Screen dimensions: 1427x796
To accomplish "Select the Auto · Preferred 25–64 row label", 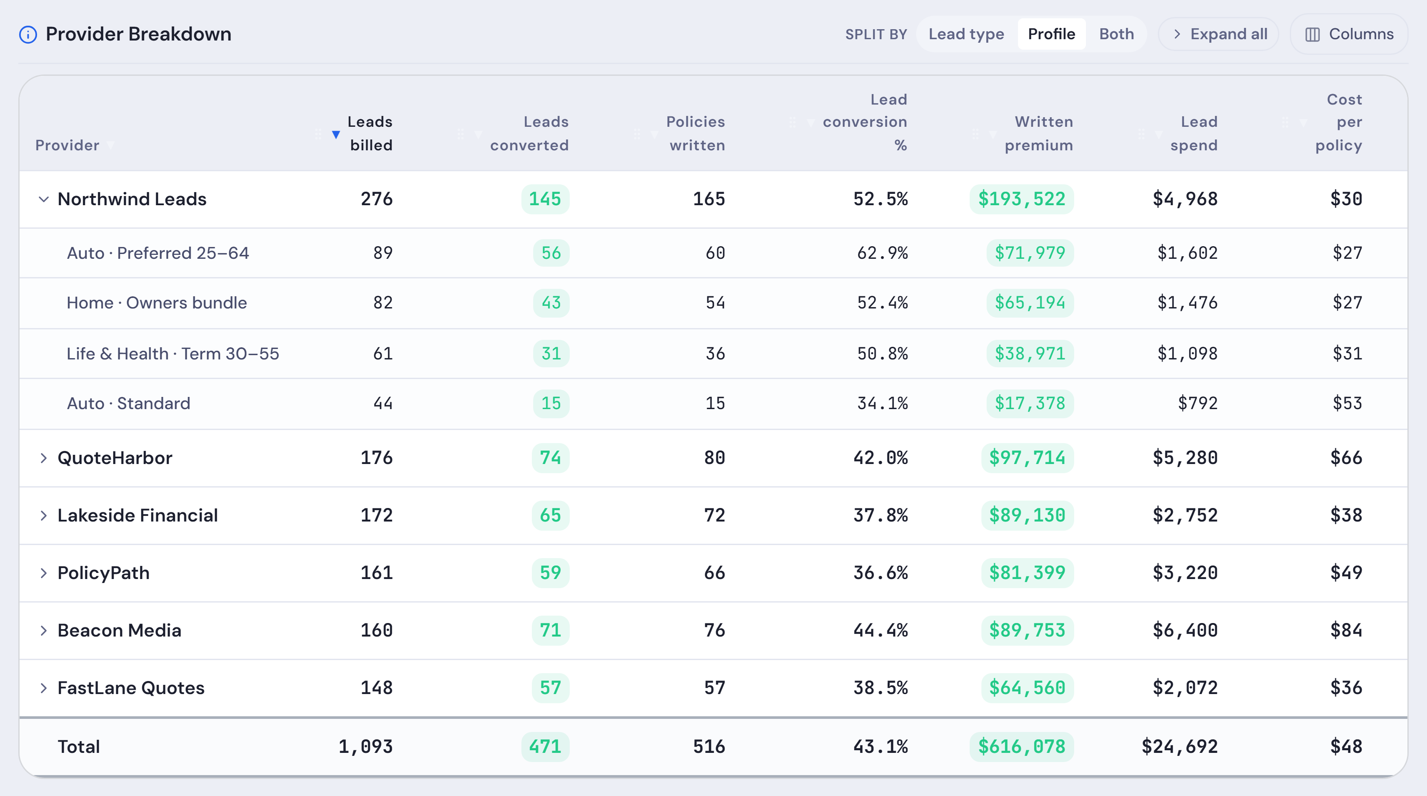I will coord(158,253).
